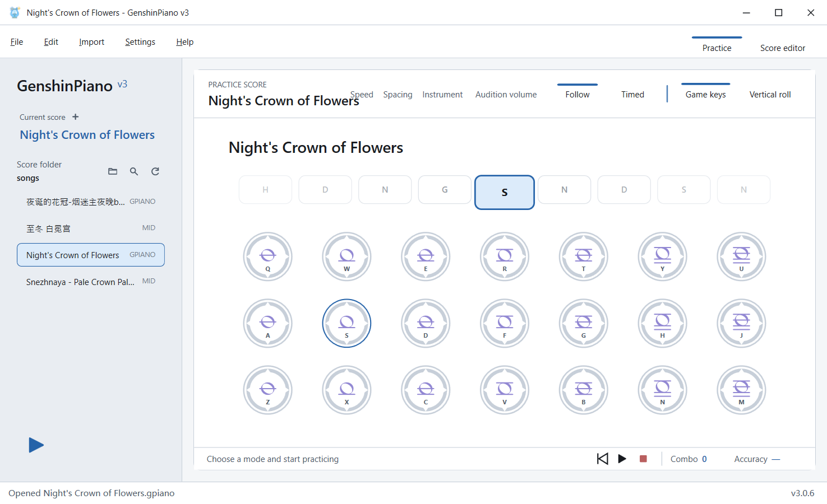The width and height of the screenshot is (827, 504).
Task: Tap the highlighted S piano key
Action: coord(346,323)
